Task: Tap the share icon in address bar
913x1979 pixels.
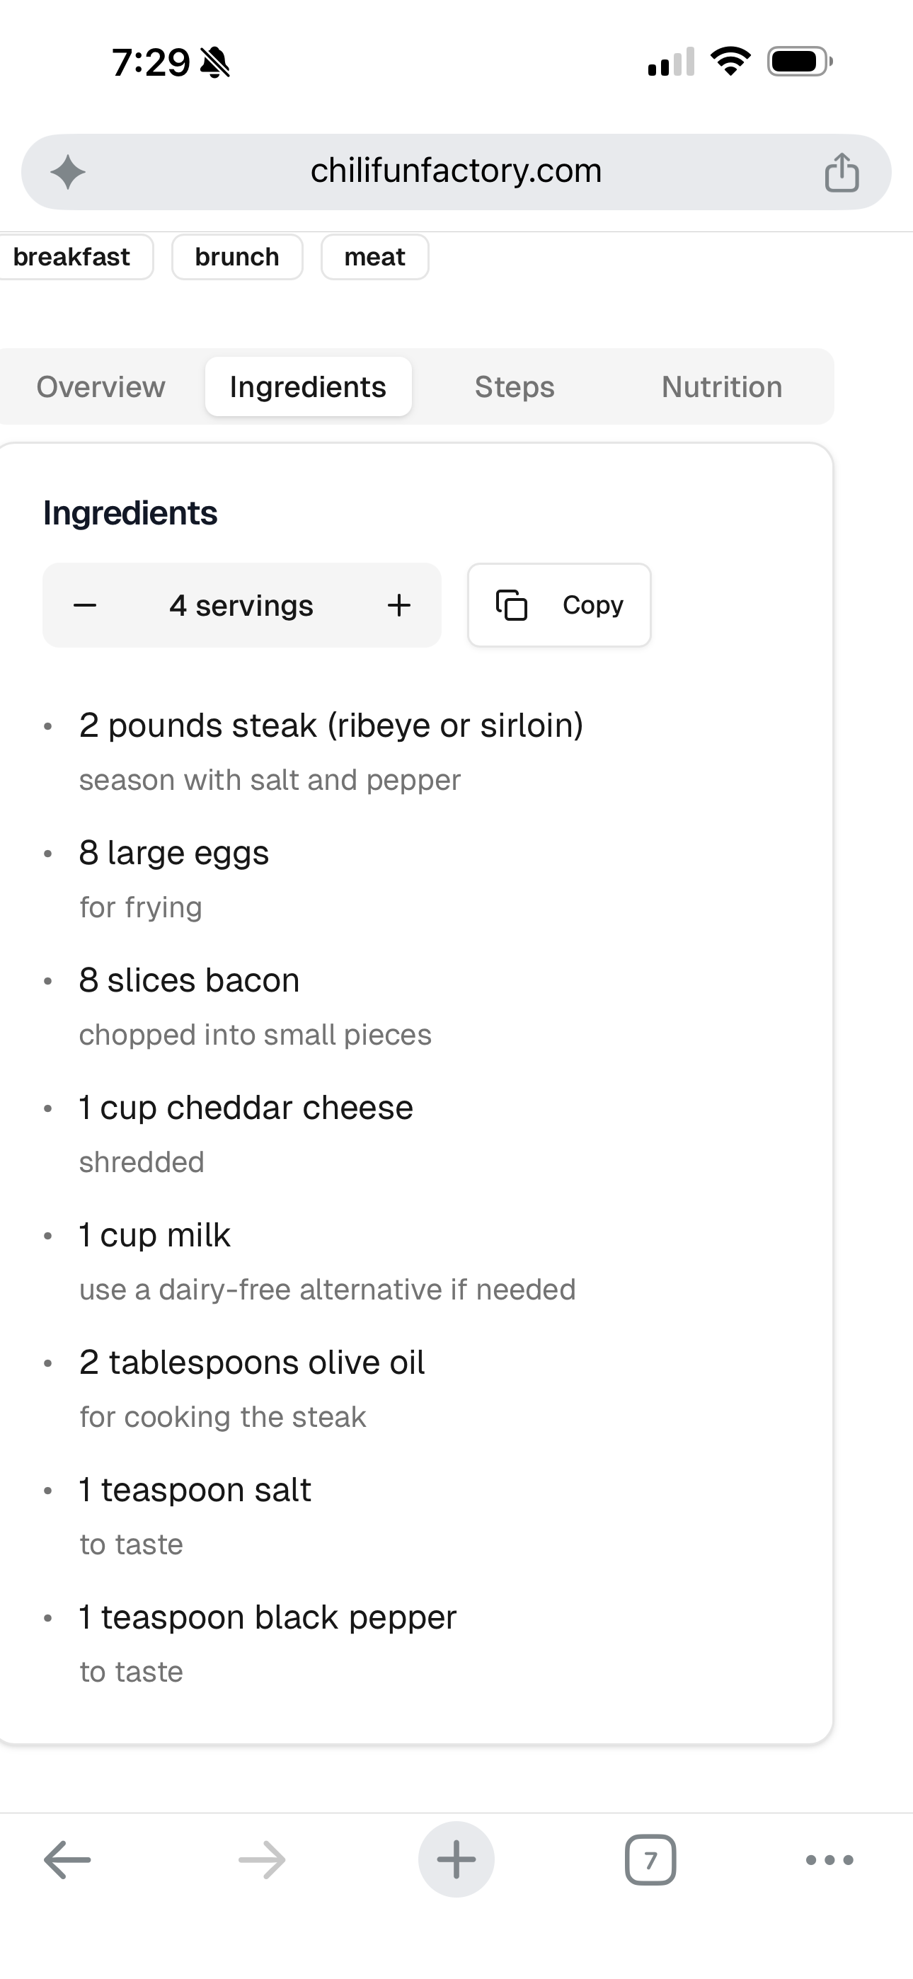Action: [842, 172]
